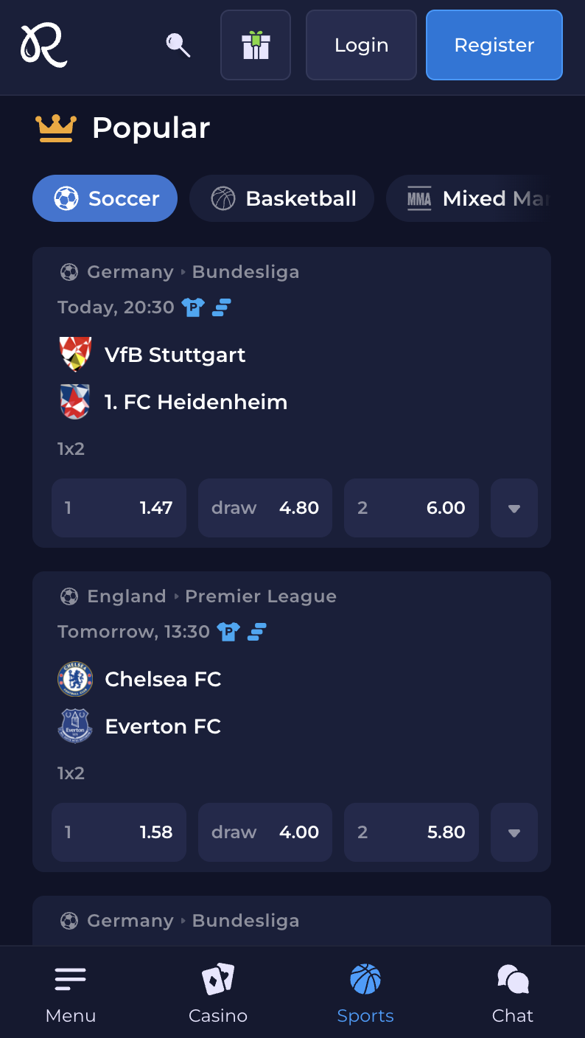Screen dimensions: 585x1038
Task: Expand more markets for Stuttgart match
Action: pos(514,508)
